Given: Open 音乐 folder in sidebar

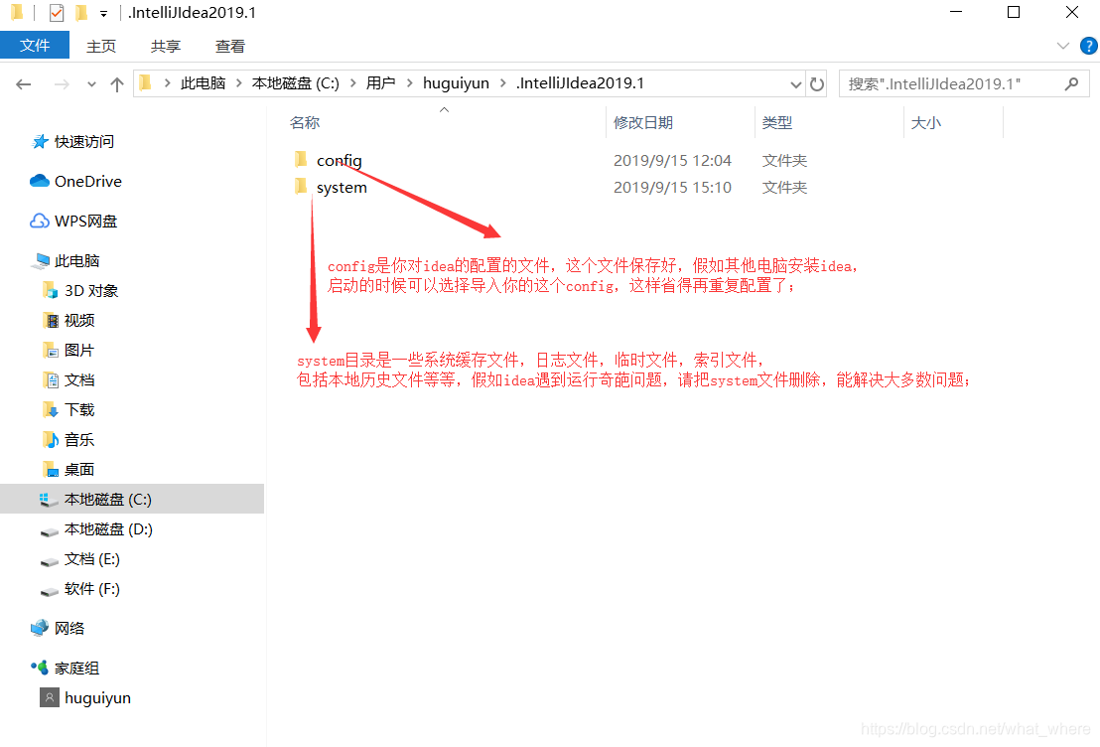Looking at the screenshot, I should click(79, 440).
